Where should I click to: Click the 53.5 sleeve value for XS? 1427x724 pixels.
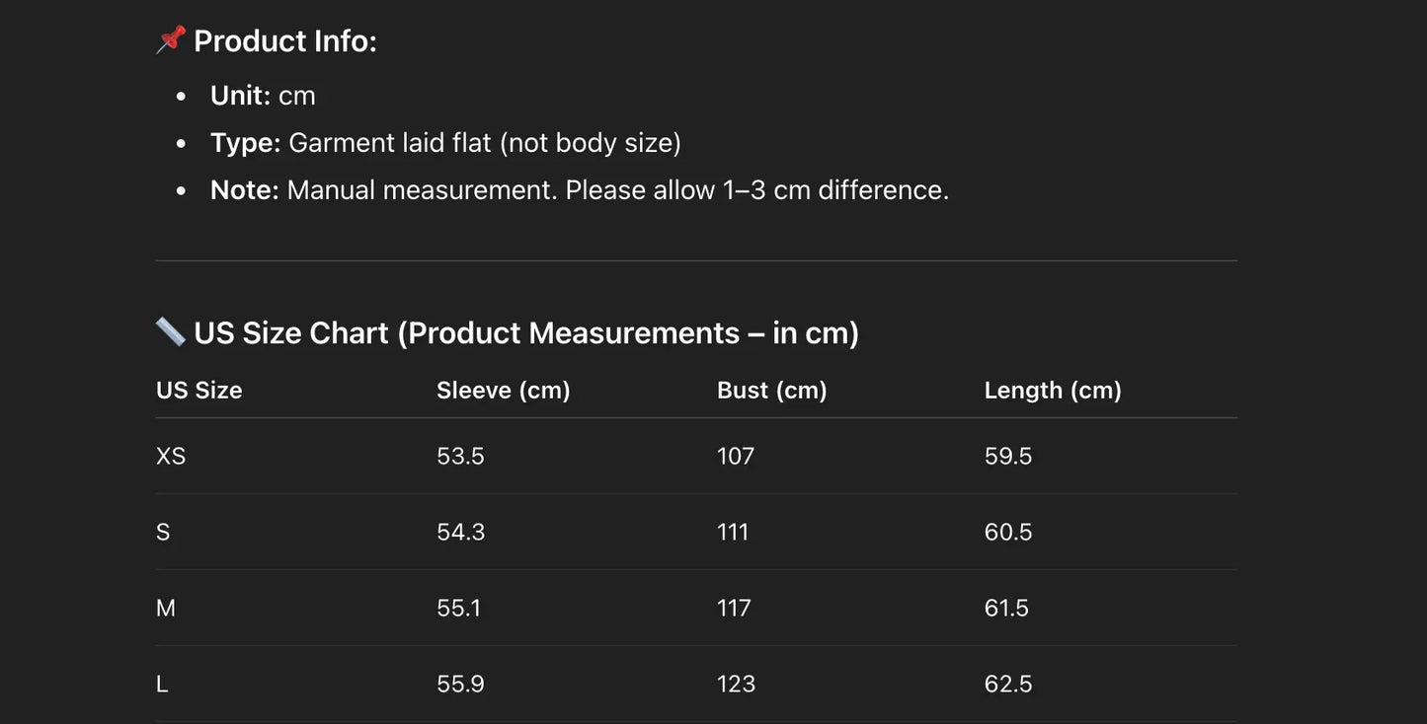460,457
